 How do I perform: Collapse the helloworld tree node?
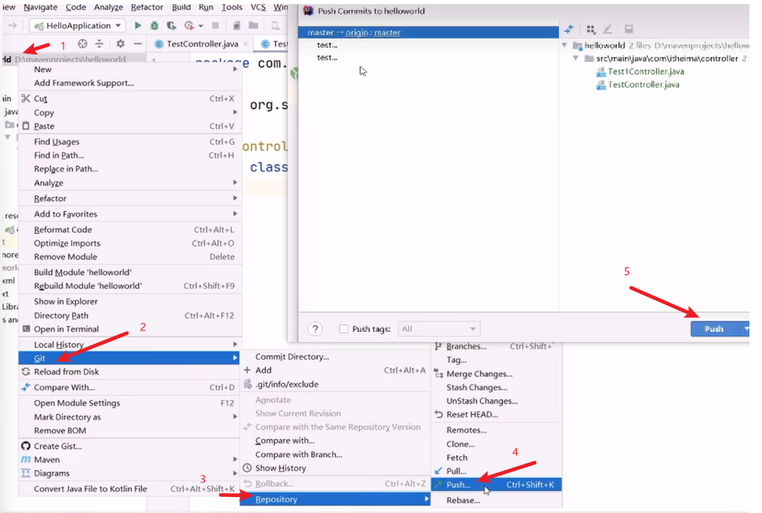tap(565, 46)
